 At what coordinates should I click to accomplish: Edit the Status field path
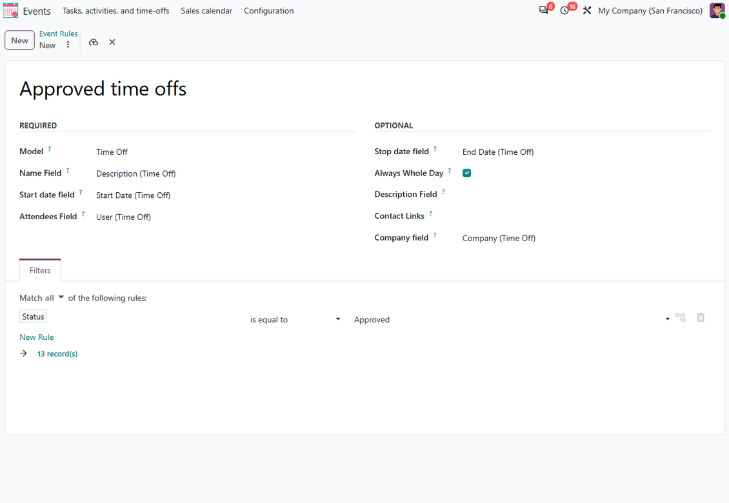coord(34,317)
